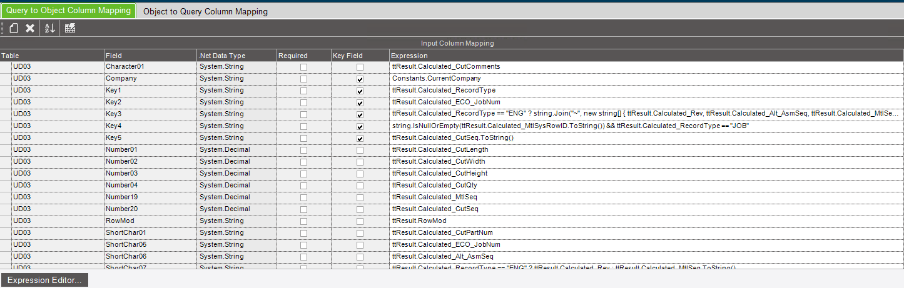Select the Key2 field cell
The image size is (904, 288).
click(150, 102)
